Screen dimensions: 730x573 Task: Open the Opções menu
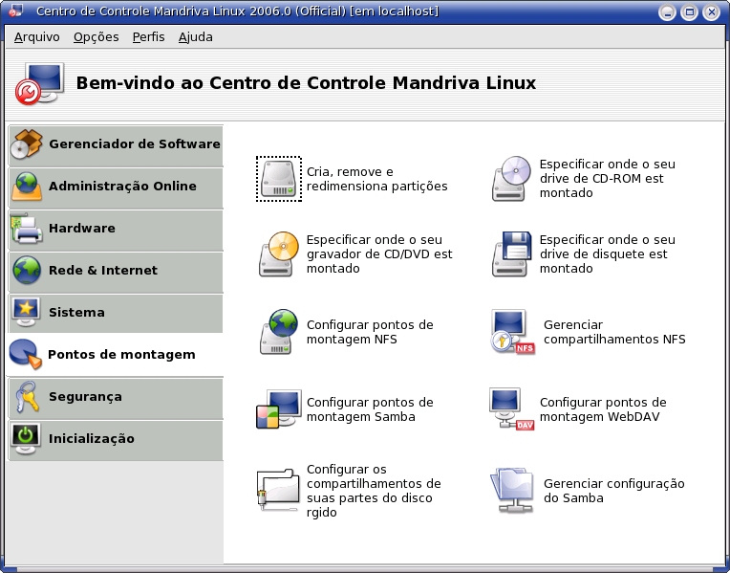pyautogui.click(x=96, y=37)
